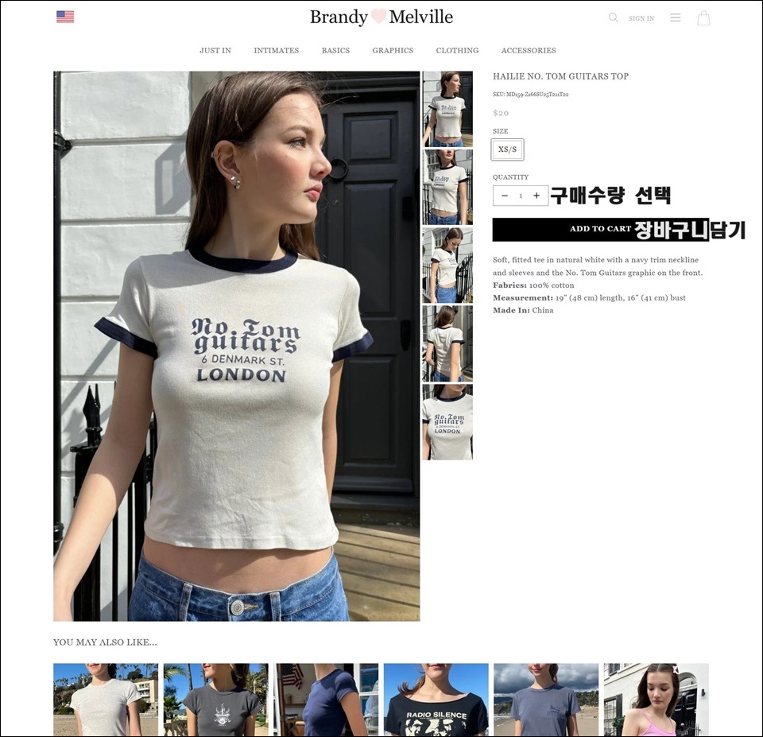Increase quantity with the plus button
The image size is (763, 737).
536,196
